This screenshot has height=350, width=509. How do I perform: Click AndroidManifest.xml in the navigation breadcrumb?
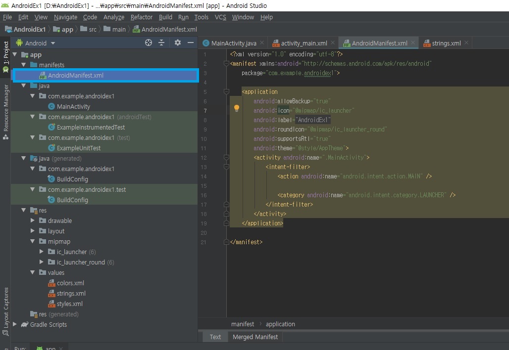click(x=165, y=30)
